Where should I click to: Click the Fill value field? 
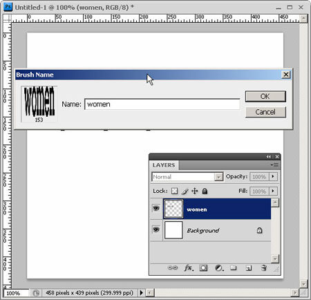click(x=259, y=191)
